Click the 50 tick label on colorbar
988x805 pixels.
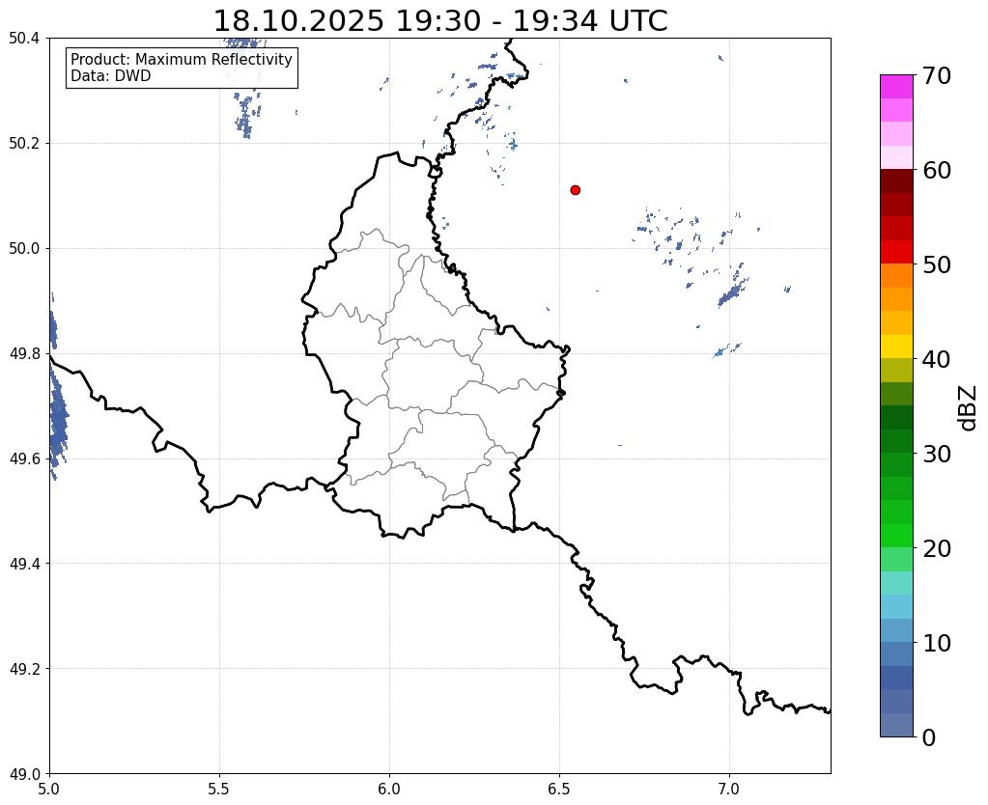click(x=937, y=264)
